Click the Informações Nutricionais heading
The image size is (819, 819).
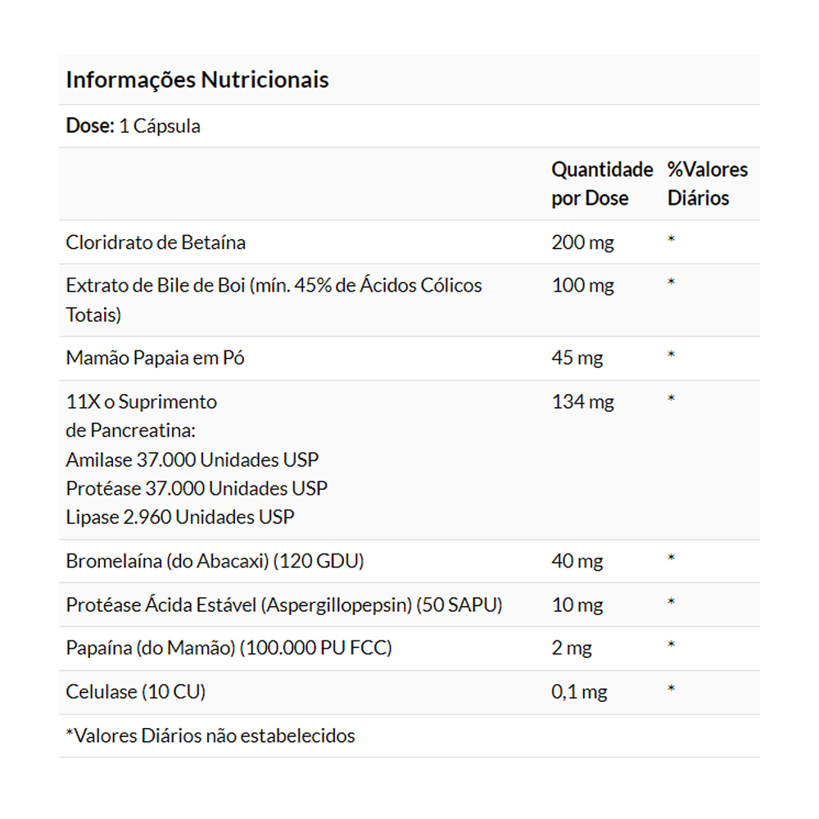(197, 80)
